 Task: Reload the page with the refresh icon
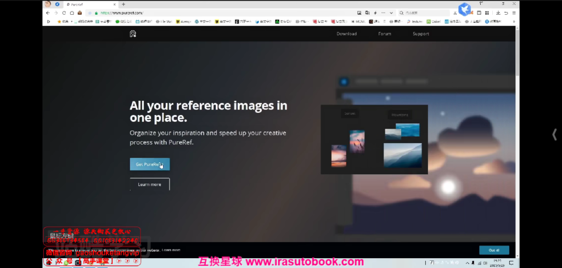tap(64, 13)
